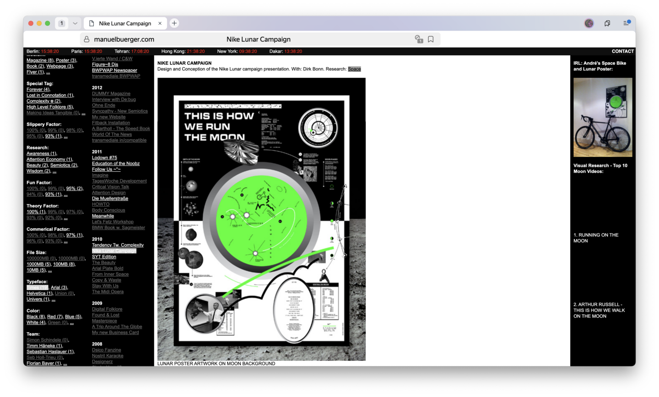Open the bookmarks library icon in the title bar

pyautogui.click(x=607, y=23)
